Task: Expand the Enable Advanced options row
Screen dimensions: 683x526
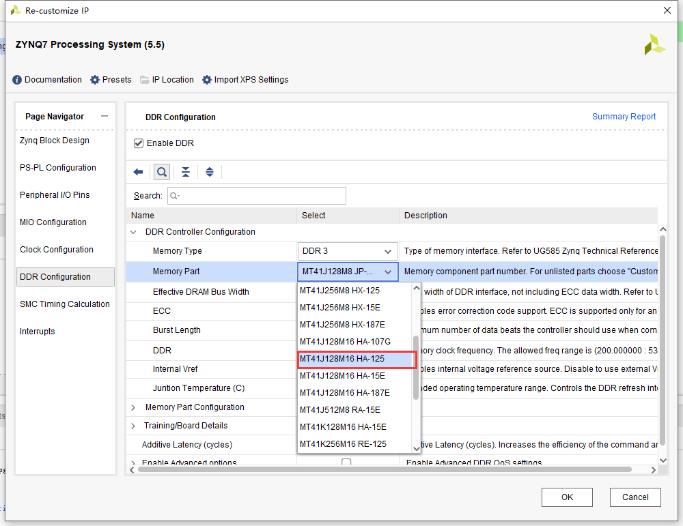Action: click(133, 462)
